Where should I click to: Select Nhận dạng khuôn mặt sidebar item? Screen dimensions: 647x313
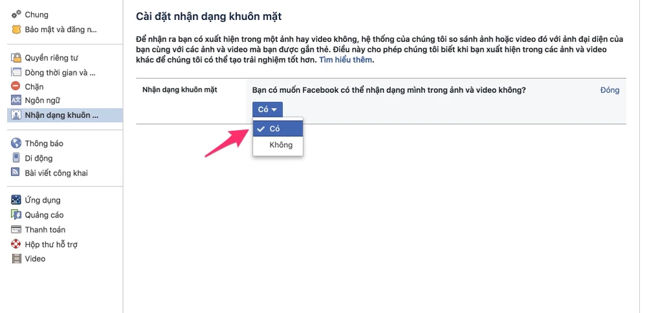click(x=65, y=115)
